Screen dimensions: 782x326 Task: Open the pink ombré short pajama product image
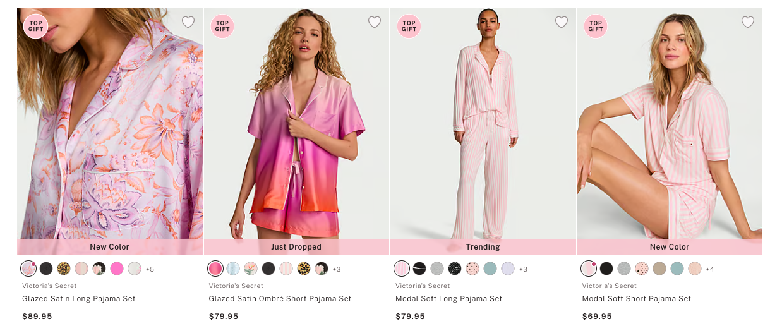tap(296, 126)
